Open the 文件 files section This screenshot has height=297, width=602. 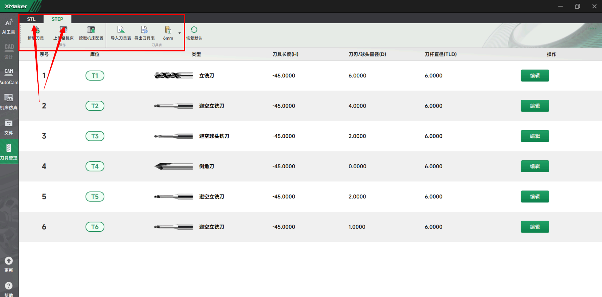click(x=9, y=127)
